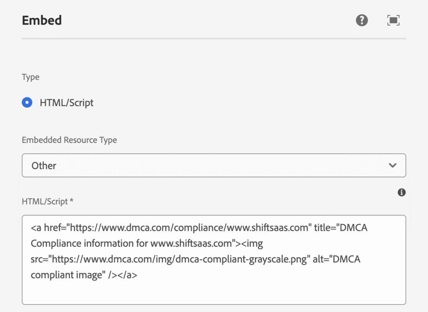Click the info icon above the HTML/Script field
The width and height of the screenshot is (428, 312).
(x=402, y=192)
